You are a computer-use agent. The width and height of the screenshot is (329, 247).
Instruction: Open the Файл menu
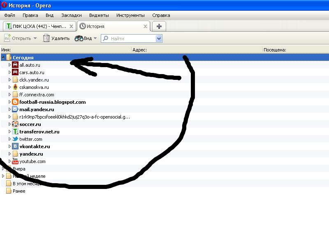9,15
